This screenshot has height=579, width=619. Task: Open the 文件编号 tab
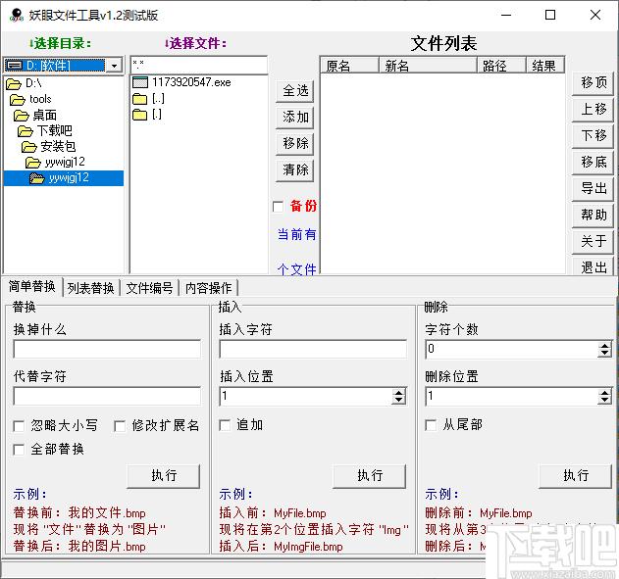pyautogui.click(x=150, y=288)
